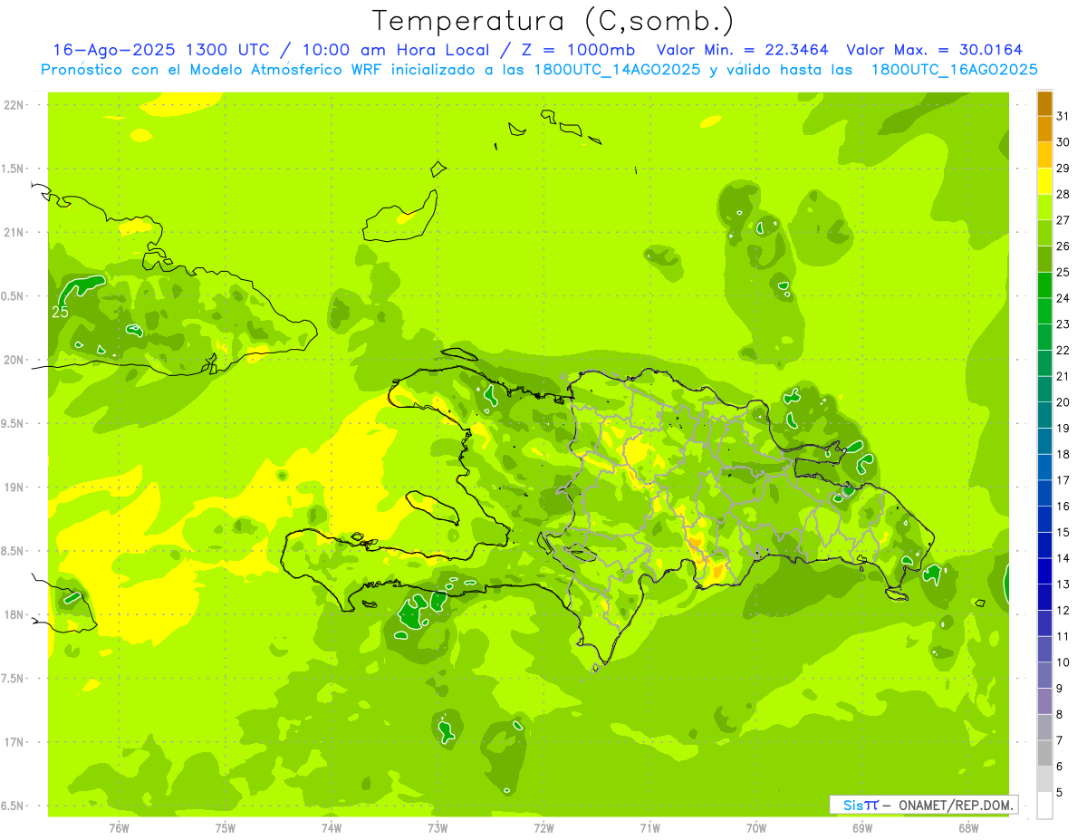This screenshot has height=840, width=1087.
Task: Click the "20N" latitude axis label
Action: [14, 360]
